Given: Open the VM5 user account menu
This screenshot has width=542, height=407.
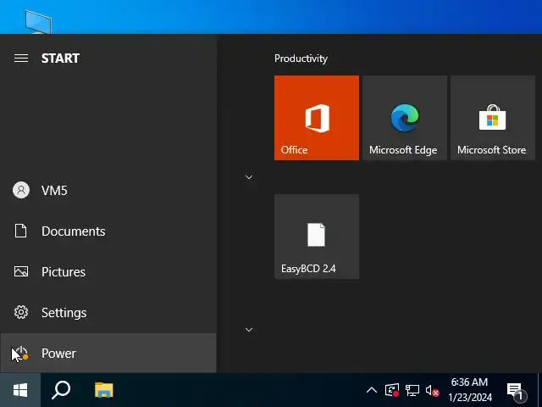Looking at the screenshot, I should tap(108, 190).
